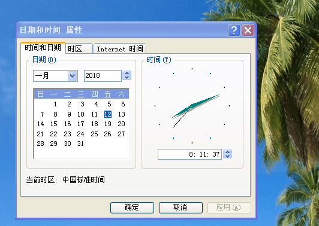Open the Internet 时间 tab
The height and width of the screenshot is (226, 319).
120,48
